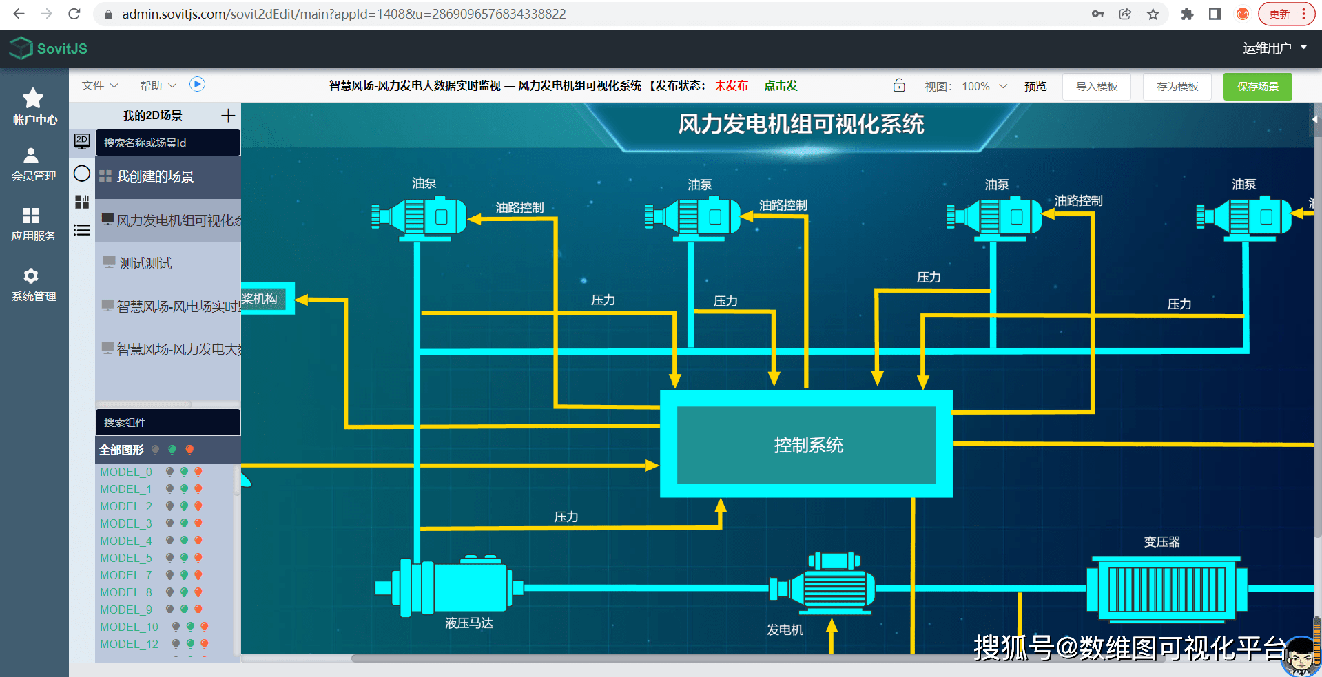Toggle the green bulb for MODEL_0
This screenshot has width=1322, height=677.
point(183,472)
